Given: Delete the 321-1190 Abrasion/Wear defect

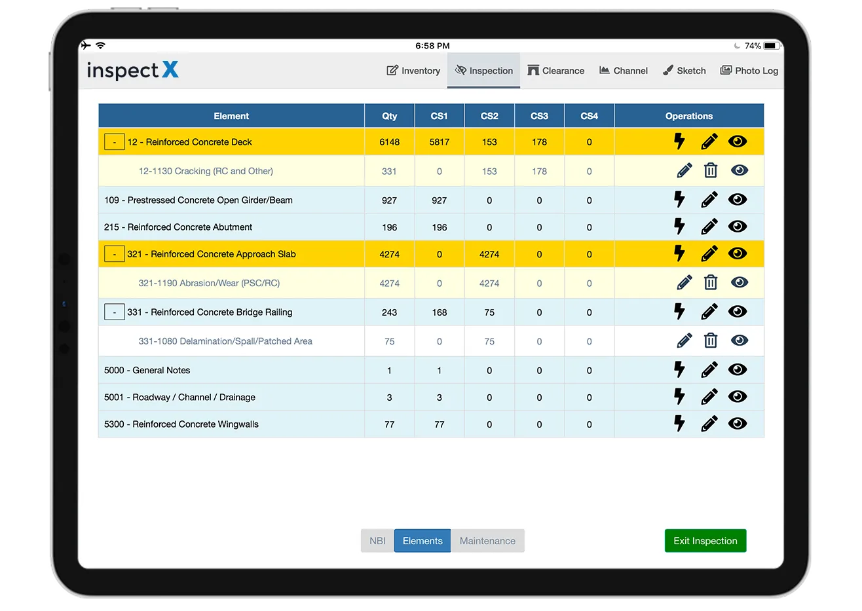Looking at the screenshot, I should pos(711,282).
